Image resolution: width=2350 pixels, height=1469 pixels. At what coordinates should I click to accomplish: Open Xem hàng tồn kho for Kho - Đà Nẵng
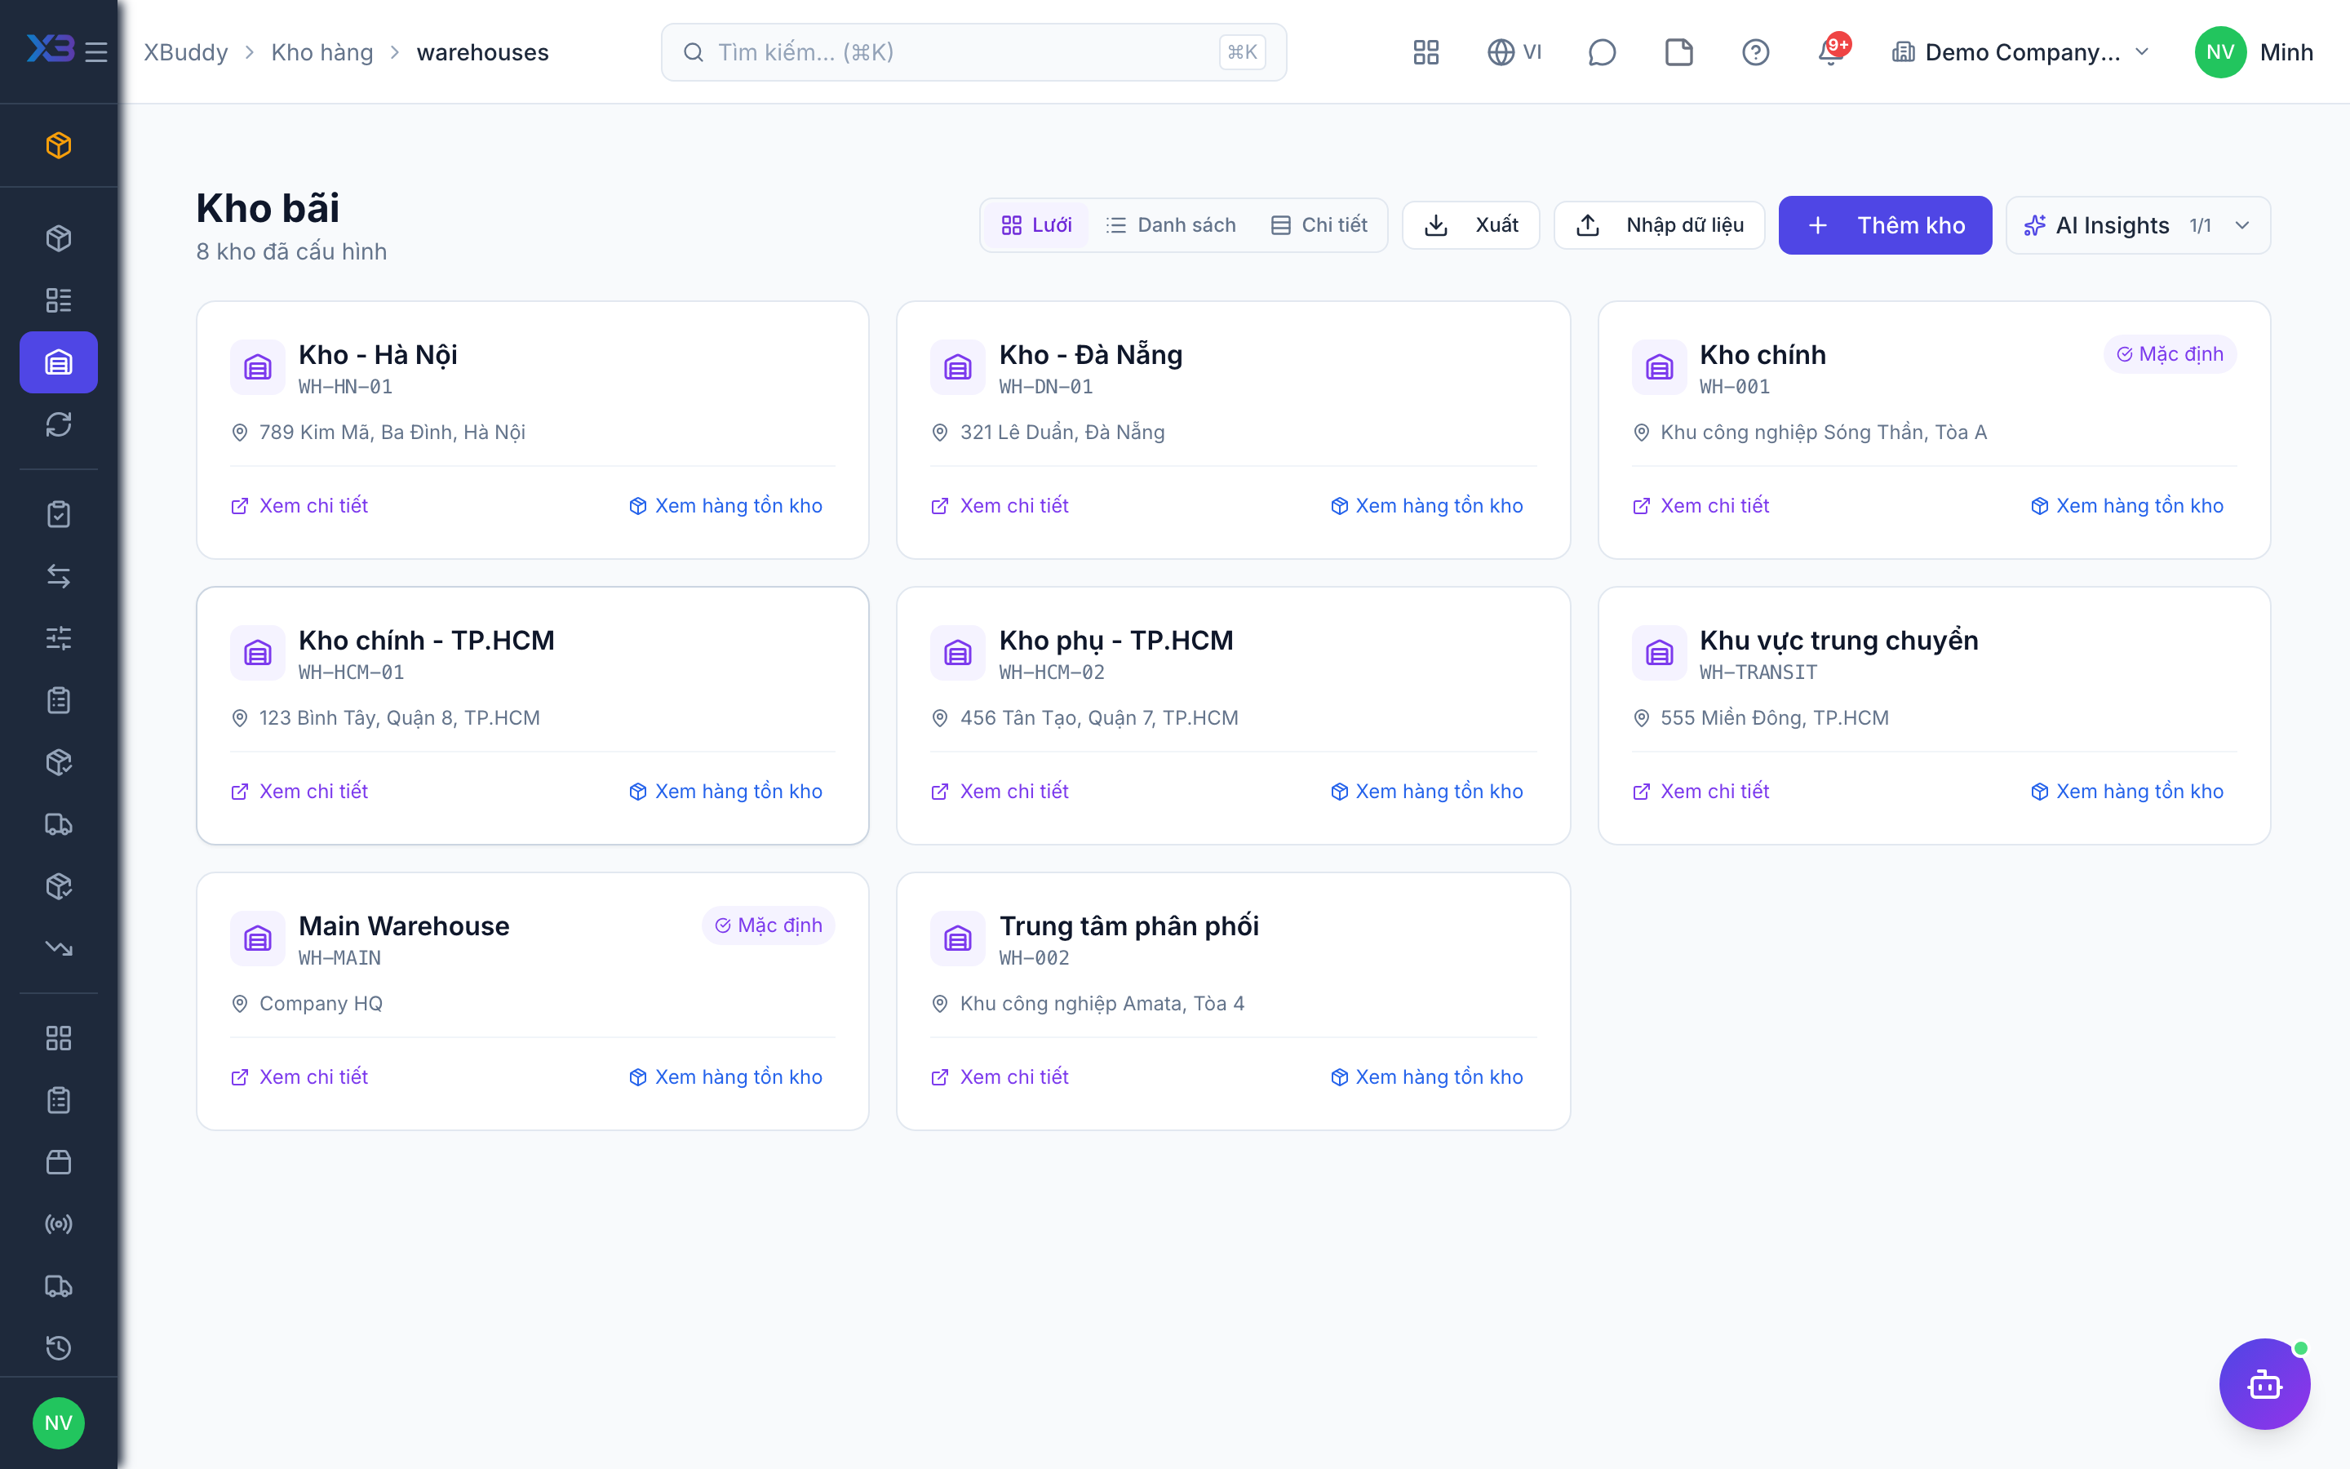coord(1426,505)
